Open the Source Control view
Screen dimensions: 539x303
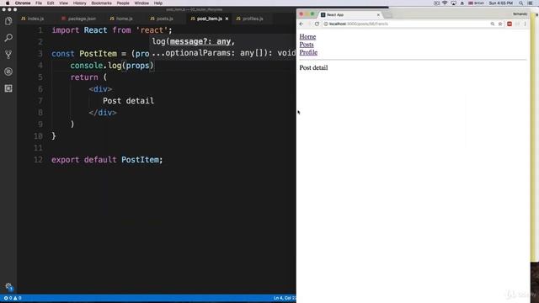tap(8, 55)
